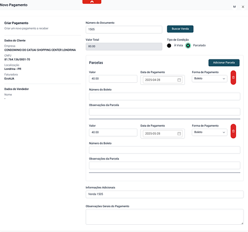Viewport: 248px width, 232px height.
Task: Delete the second parcela with trash icon
Action: [x=233, y=131]
